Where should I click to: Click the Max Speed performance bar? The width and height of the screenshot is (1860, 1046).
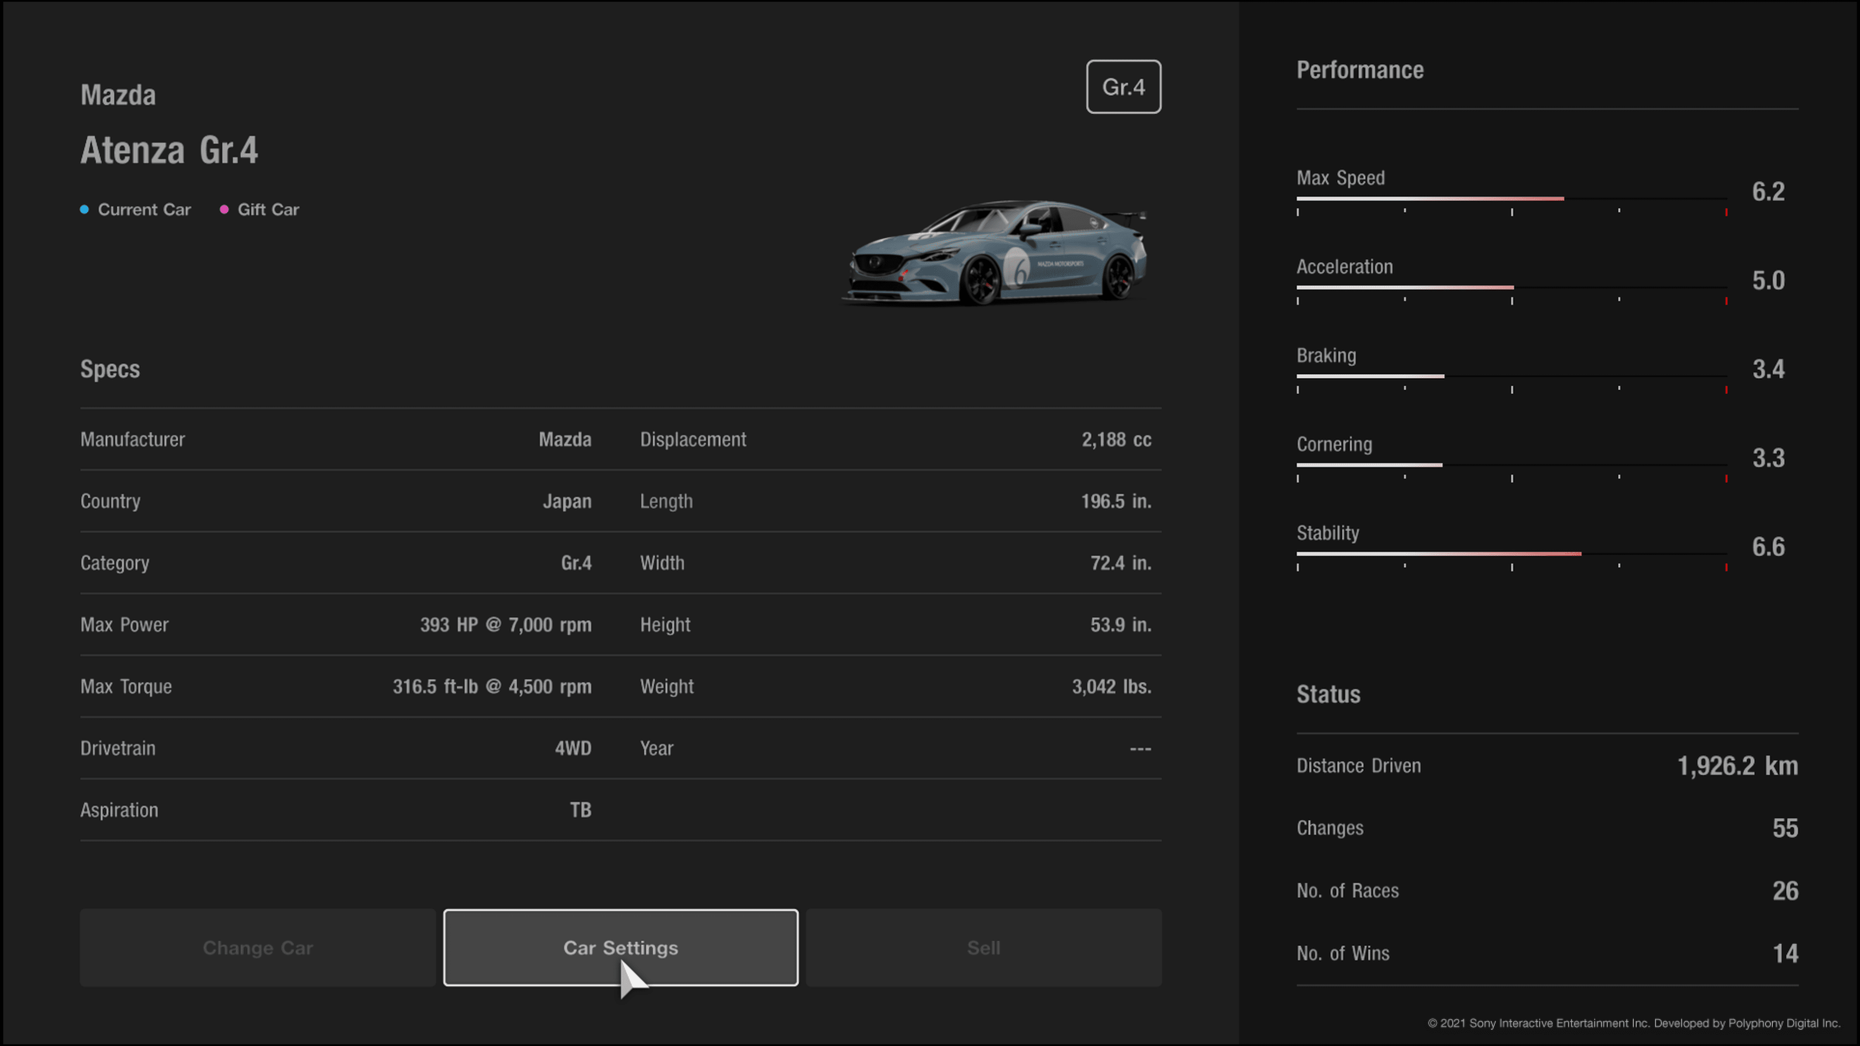coord(1511,199)
